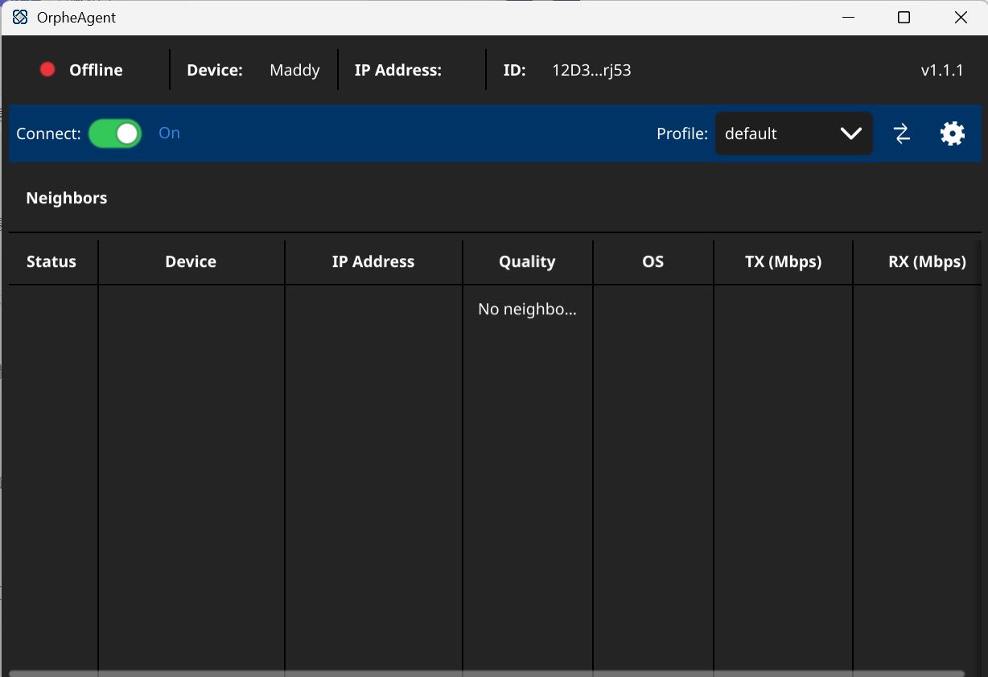Open settings with the gear icon
Image resolution: width=988 pixels, height=677 pixels.
[953, 133]
